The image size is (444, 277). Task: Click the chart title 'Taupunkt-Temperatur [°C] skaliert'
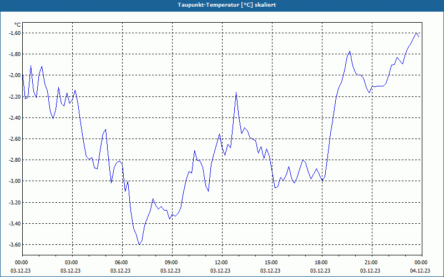click(227, 5)
